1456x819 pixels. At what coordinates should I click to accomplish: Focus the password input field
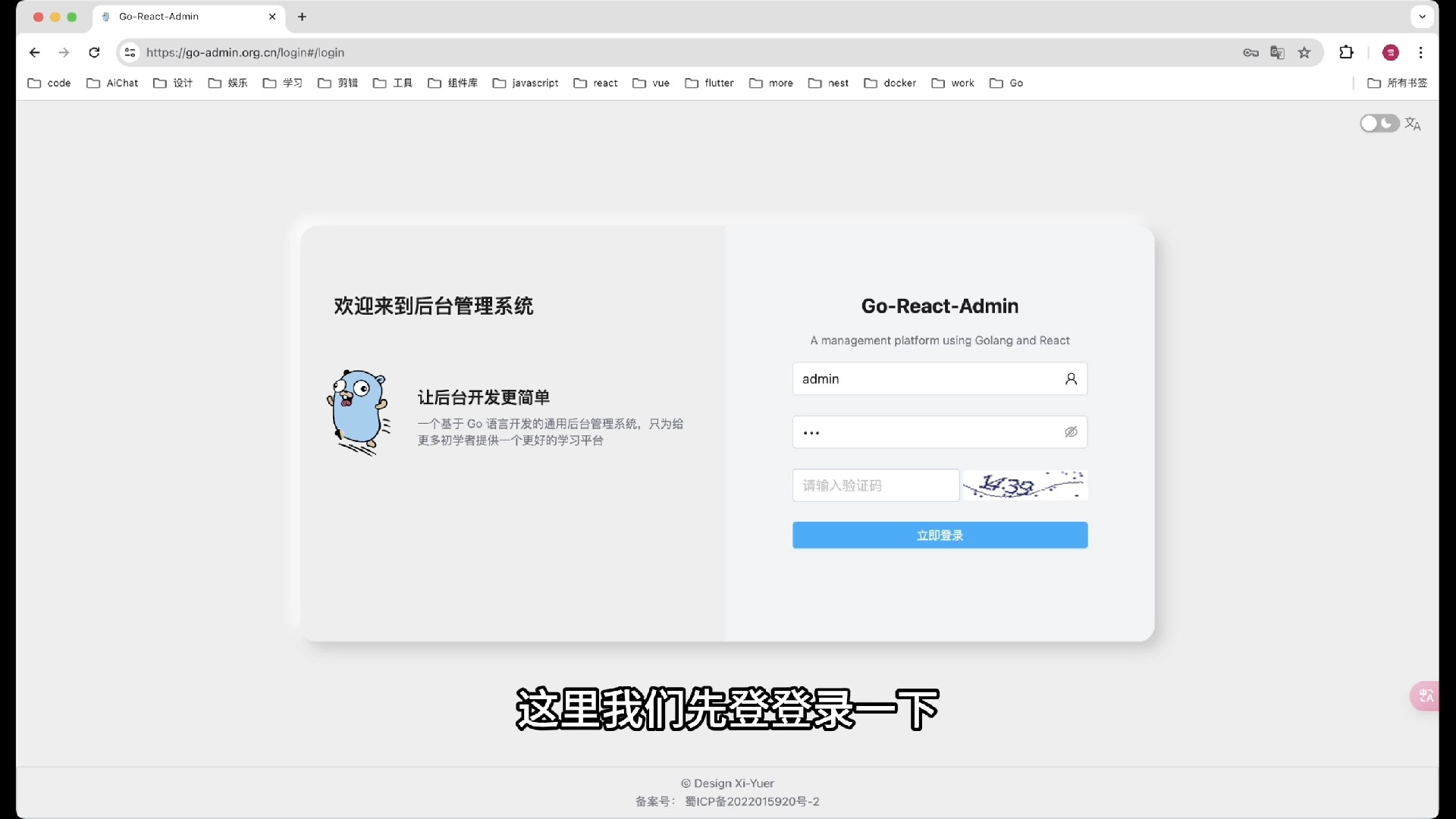point(940,432)
